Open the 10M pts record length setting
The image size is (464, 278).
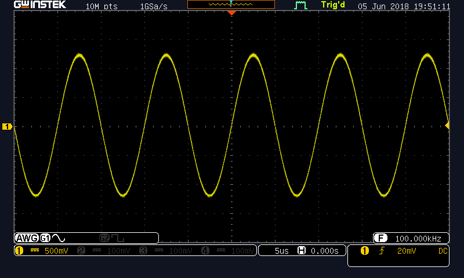click(101, 6)
